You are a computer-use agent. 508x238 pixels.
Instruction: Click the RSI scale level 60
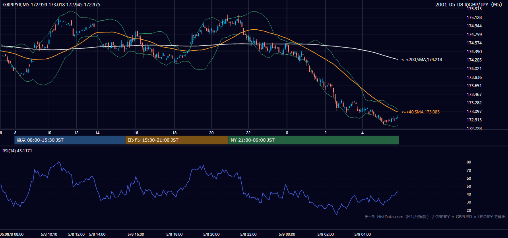pyautogui.click(x=469, y=178)
